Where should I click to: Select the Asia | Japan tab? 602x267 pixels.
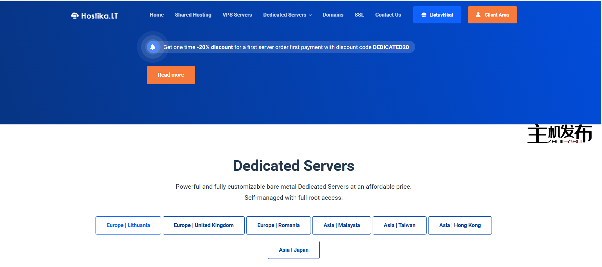coord(294,250)
